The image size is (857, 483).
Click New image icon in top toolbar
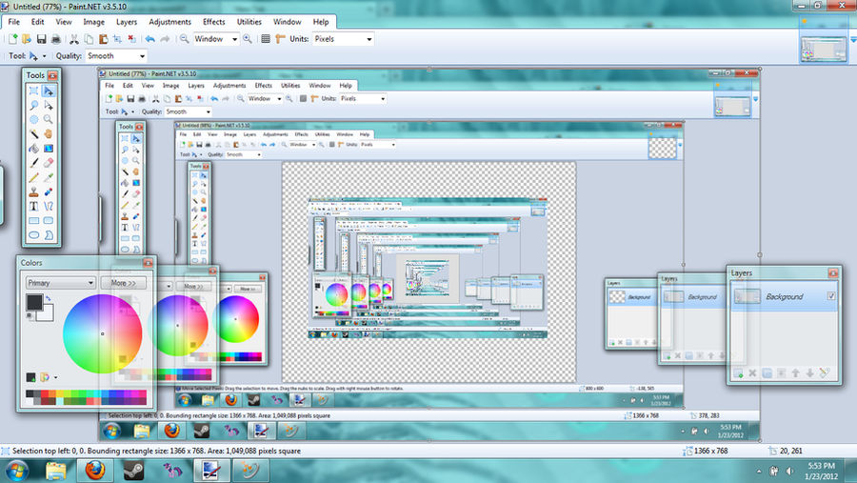(x=12, y=39)
